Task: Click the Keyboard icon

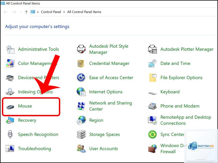Action: pyautogui.click(x=152, y=93)
